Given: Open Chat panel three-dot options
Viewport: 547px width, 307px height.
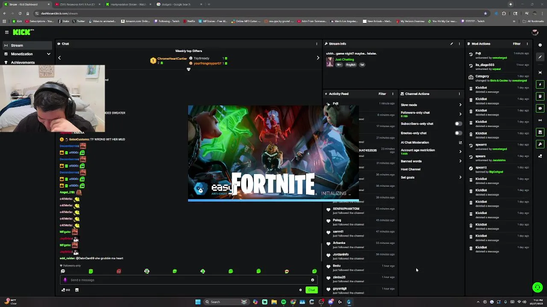Looking at the screenshot, I should (317, 43).
